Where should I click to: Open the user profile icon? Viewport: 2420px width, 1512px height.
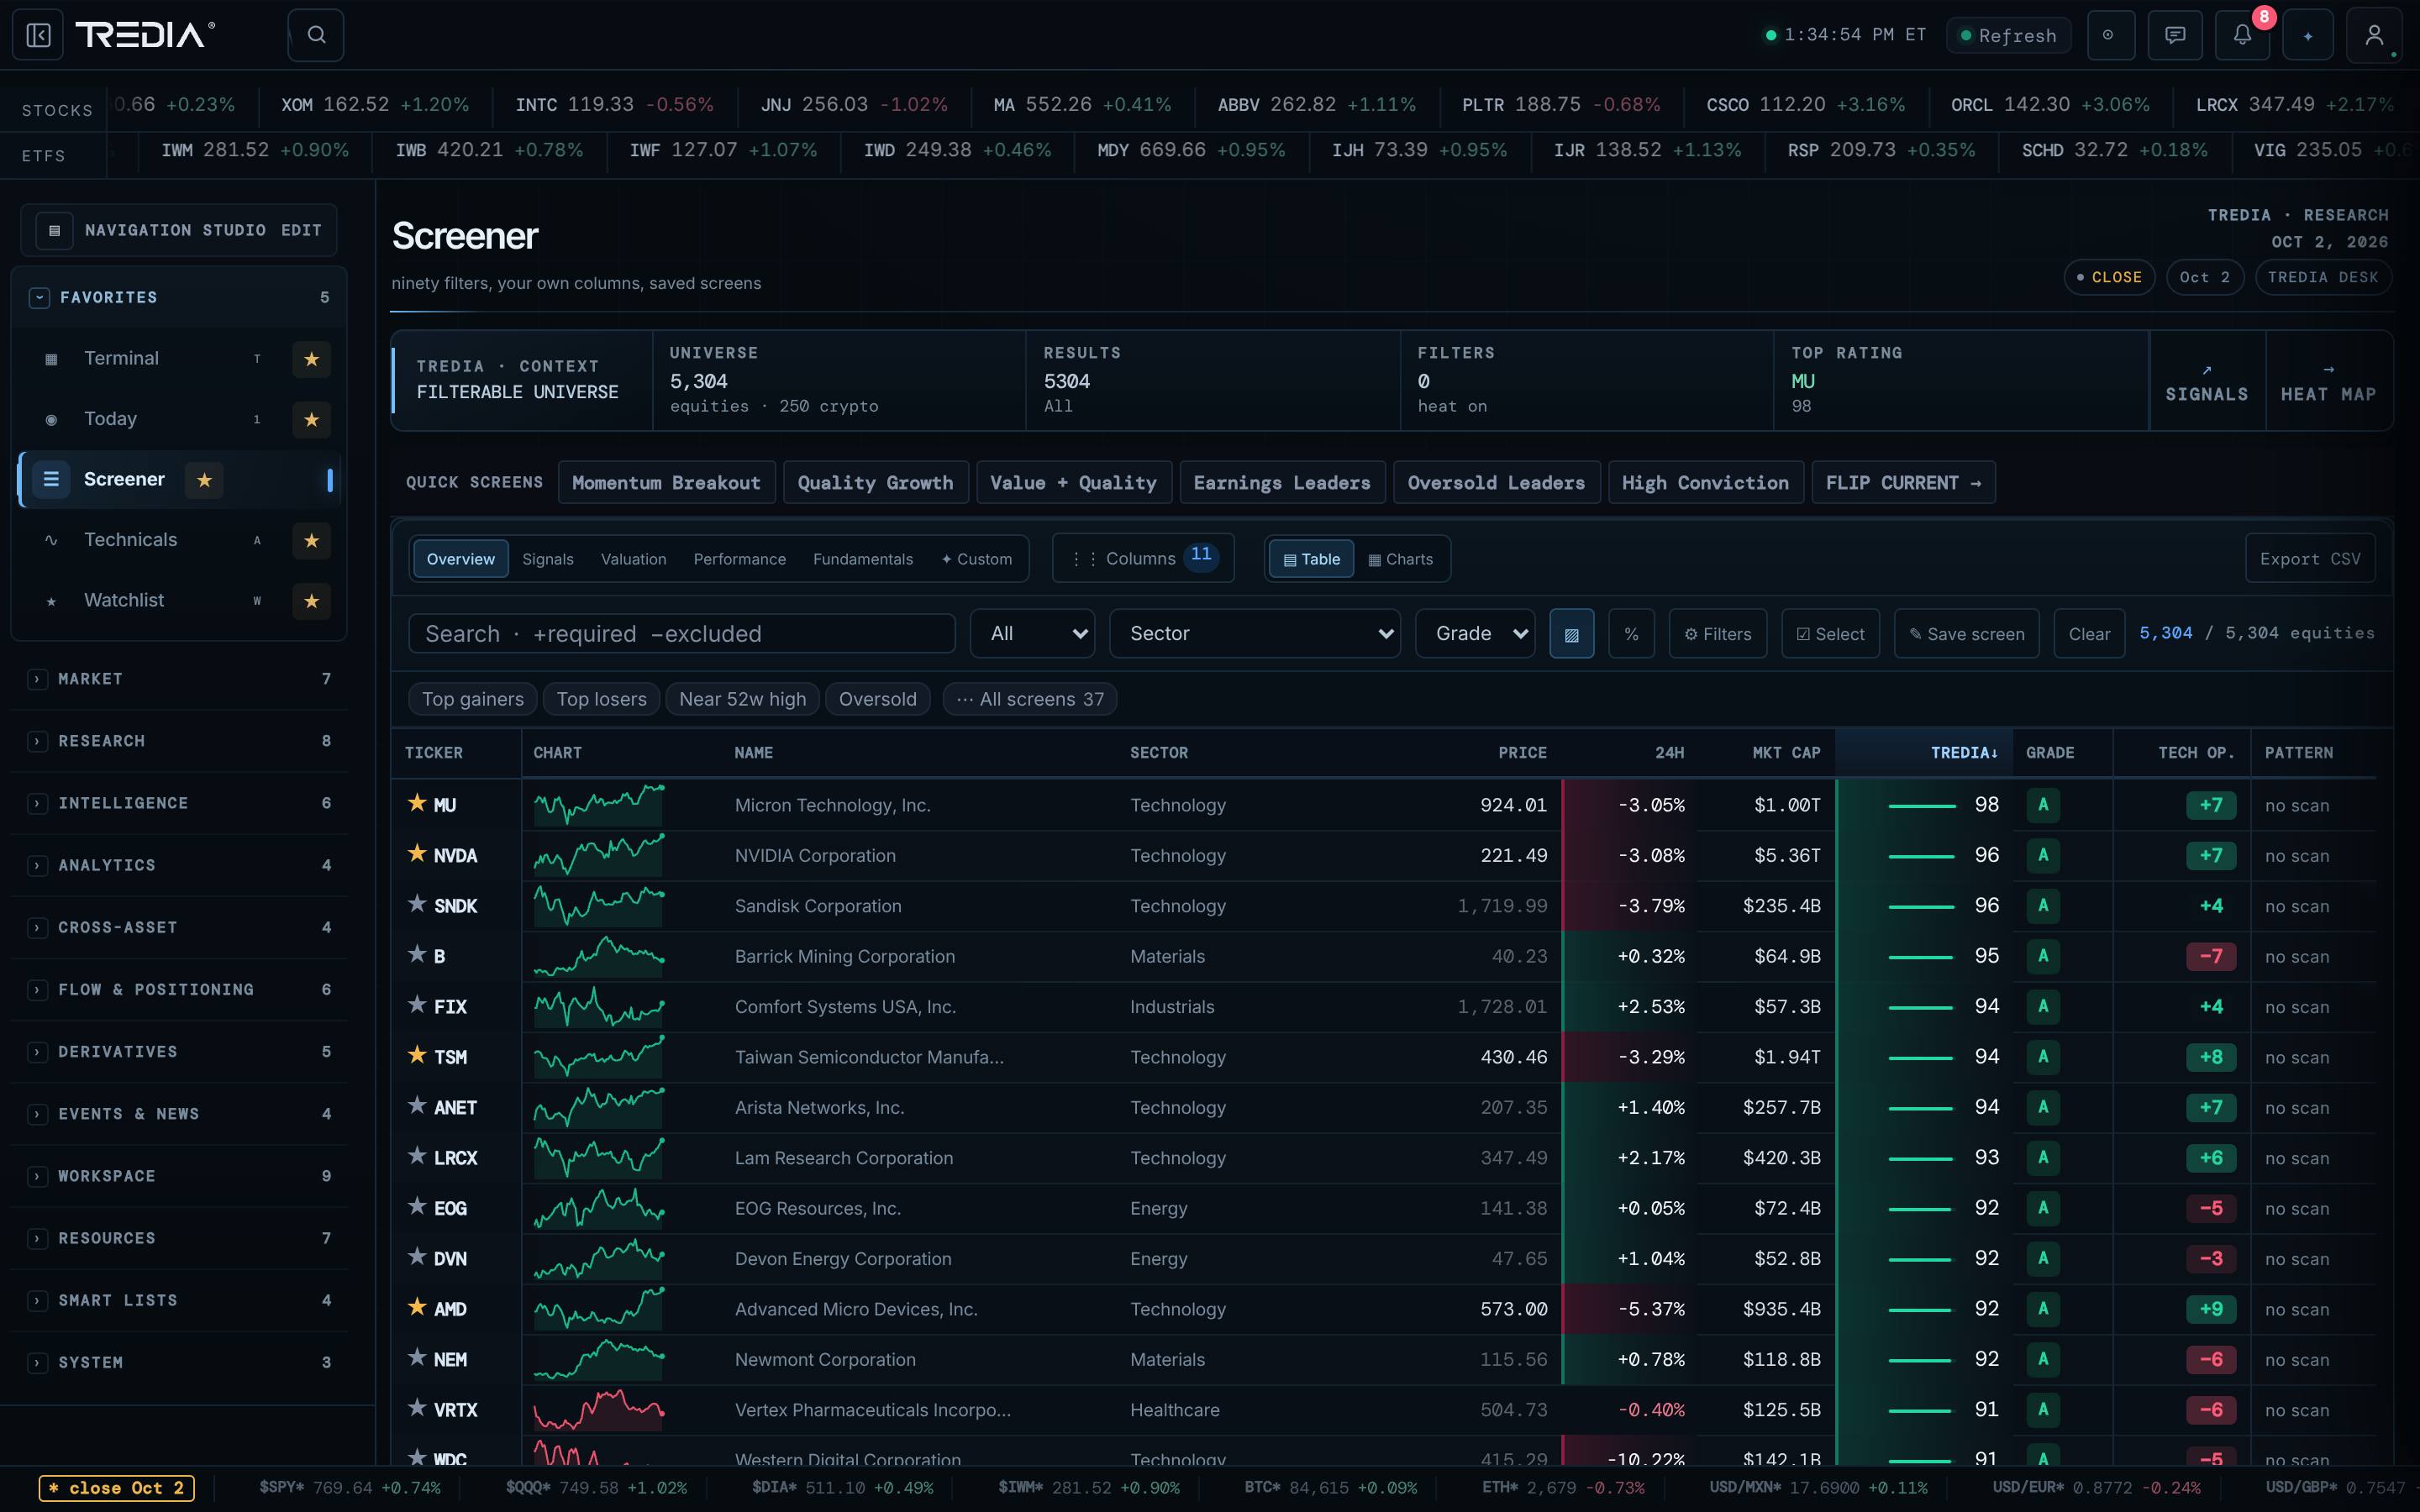click(2374, 35)
